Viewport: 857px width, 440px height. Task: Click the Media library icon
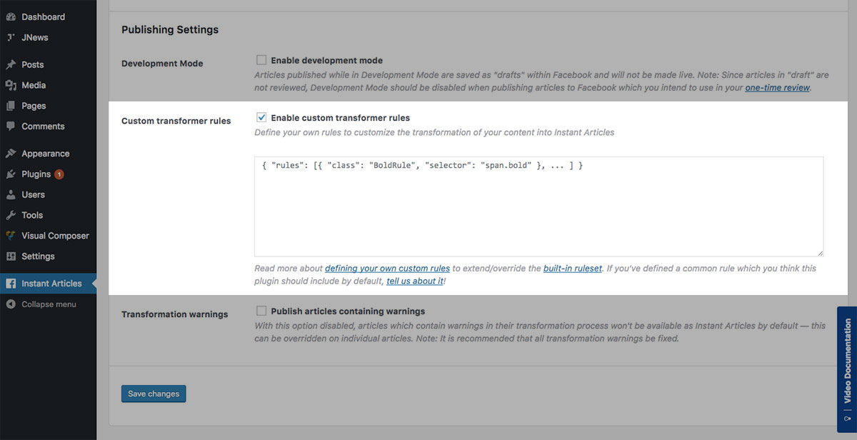click(x=11, y=85)
